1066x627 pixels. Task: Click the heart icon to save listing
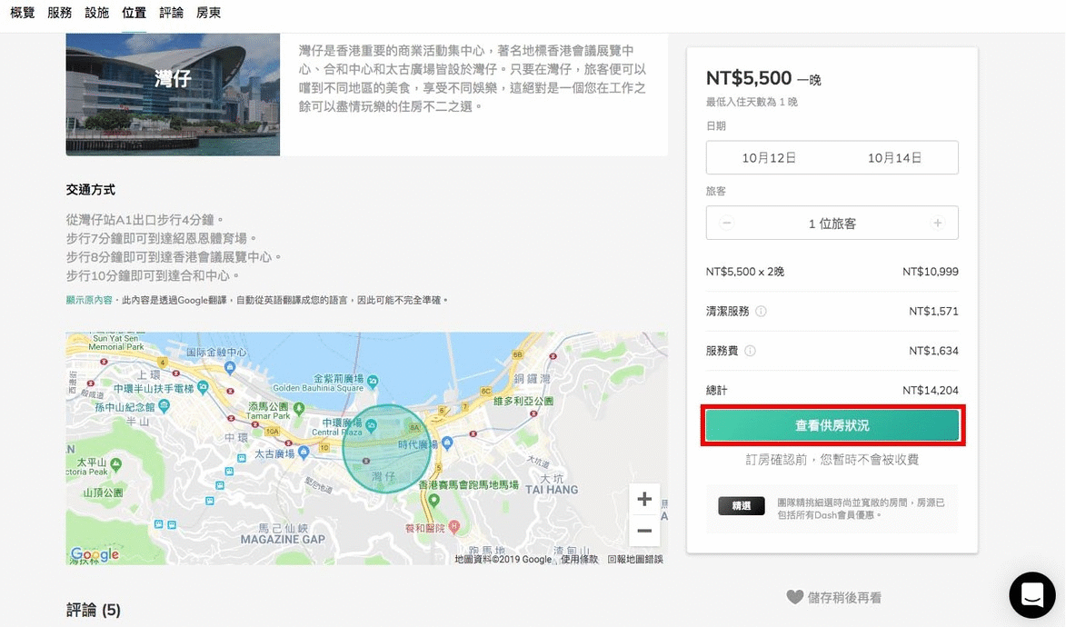coord(795,597)
